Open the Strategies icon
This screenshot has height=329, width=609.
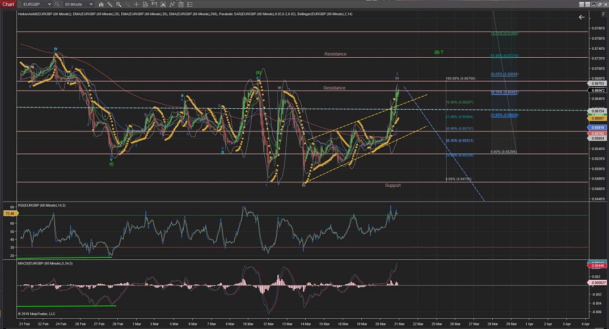click(181, 5)
